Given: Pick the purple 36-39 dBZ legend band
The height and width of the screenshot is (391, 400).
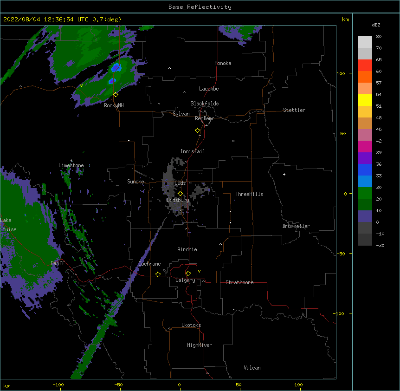Looking at the screenshot, I should pyautogui.click(x=365, y=158).
